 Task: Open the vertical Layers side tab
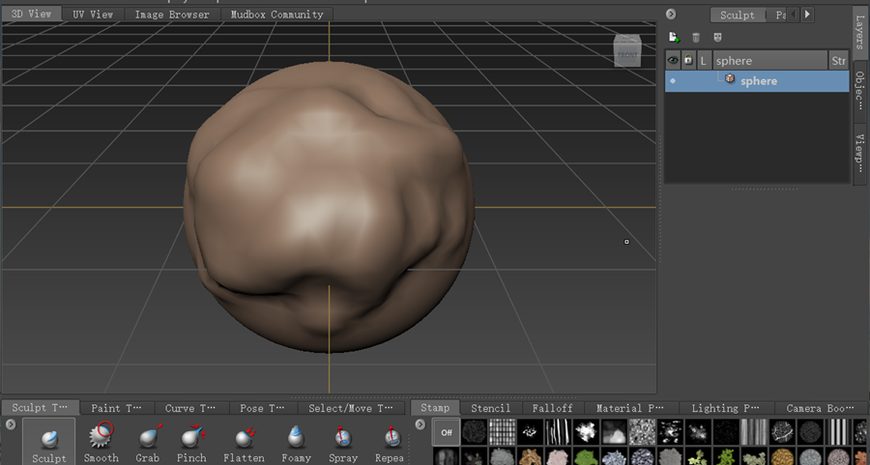[859, 32]
